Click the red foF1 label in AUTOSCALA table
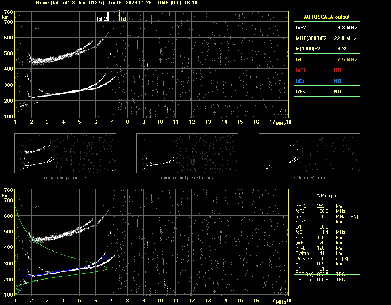 pyautogui.click(x=301, y=70)
